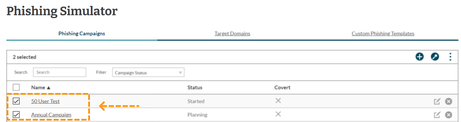Open the 50 User Test link
461x122 pixels.
[45, 101]
